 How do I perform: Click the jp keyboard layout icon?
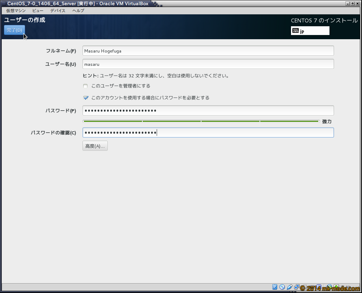point(296,31)
